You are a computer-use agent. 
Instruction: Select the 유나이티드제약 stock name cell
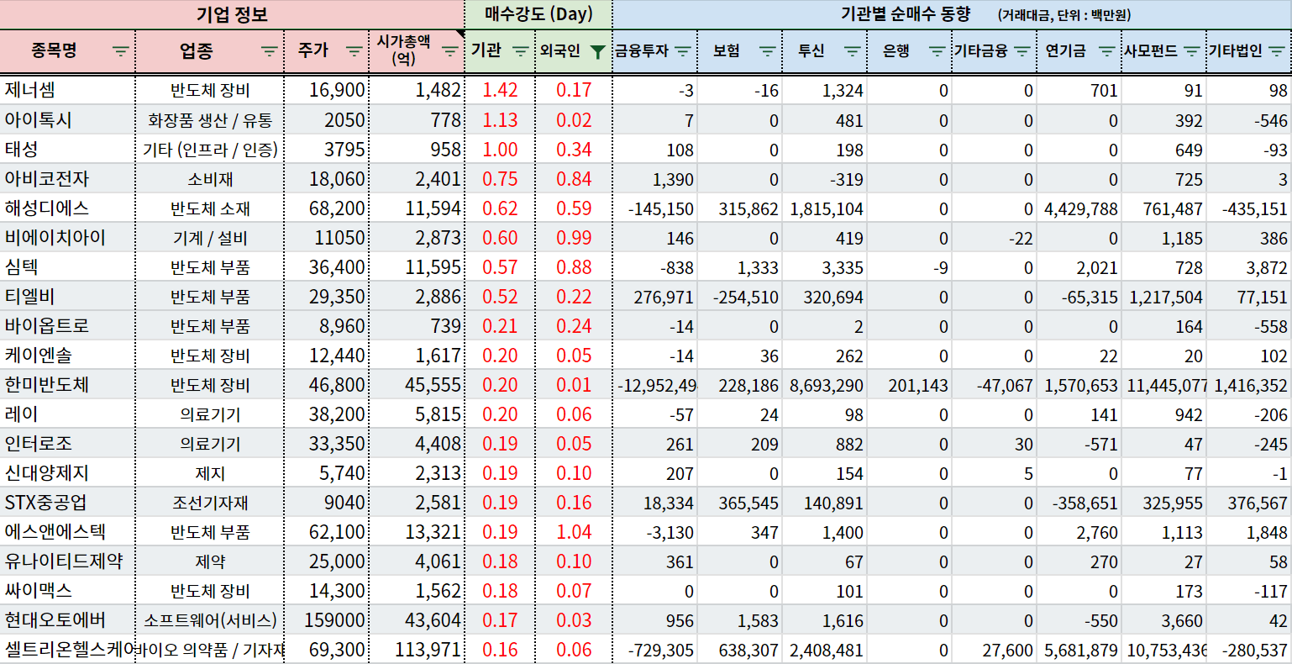click(x=67, y=561)
